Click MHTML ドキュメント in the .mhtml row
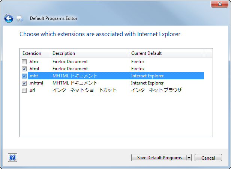This screenshot has width=231, height=169. 75,83
